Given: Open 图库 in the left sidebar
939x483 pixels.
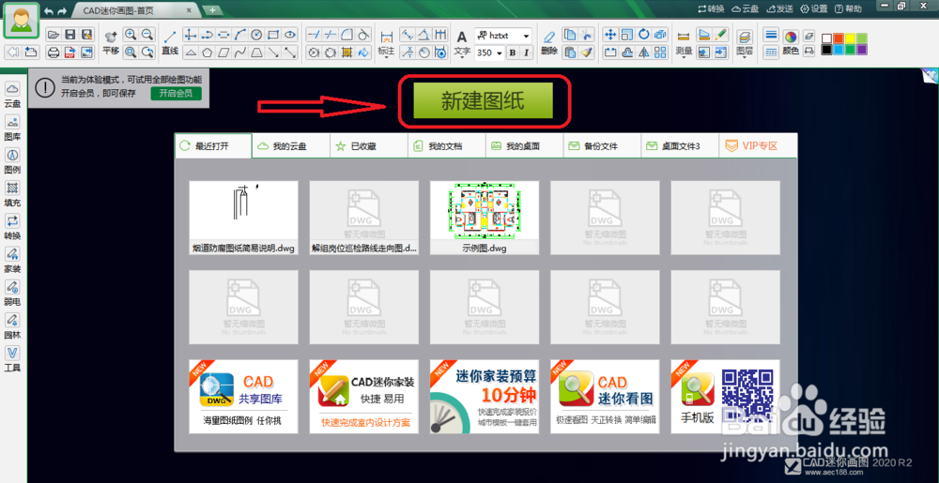Looking at the screenshot, I should 12,128.
